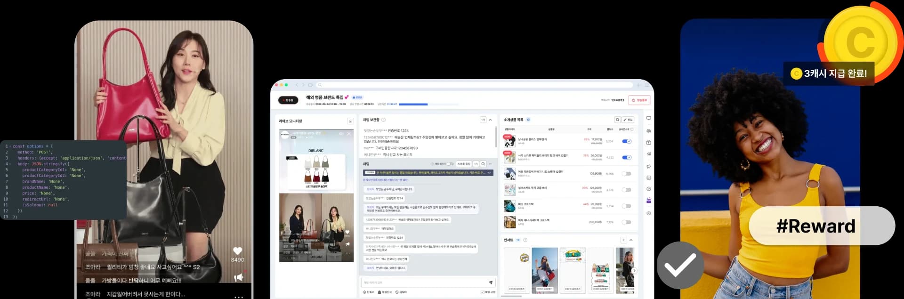Click the #Reward tag pill
Image resolution: width=904 pixels, height=299 pixels.
point(822,226)
